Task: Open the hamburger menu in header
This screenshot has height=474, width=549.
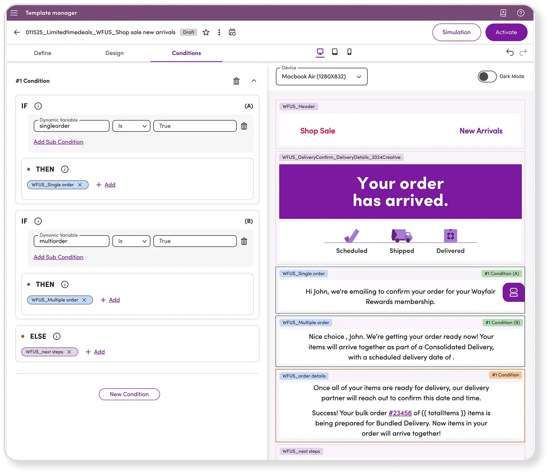Action: 14,13
